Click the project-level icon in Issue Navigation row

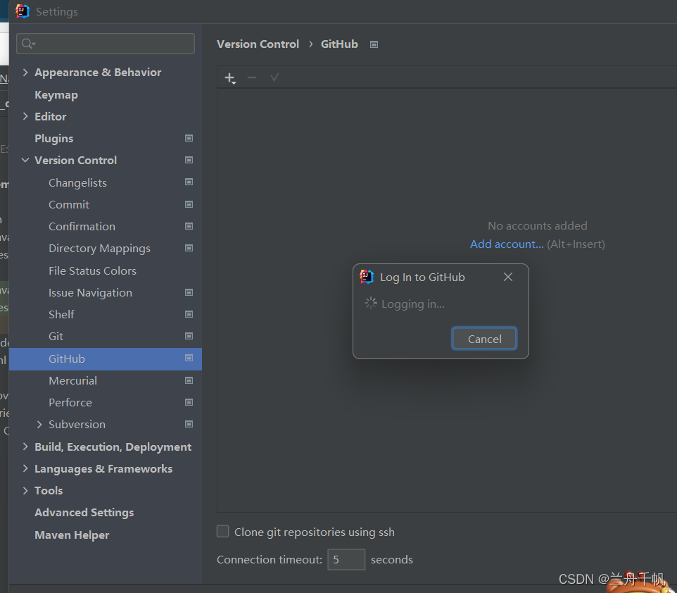tap(189, 292)
